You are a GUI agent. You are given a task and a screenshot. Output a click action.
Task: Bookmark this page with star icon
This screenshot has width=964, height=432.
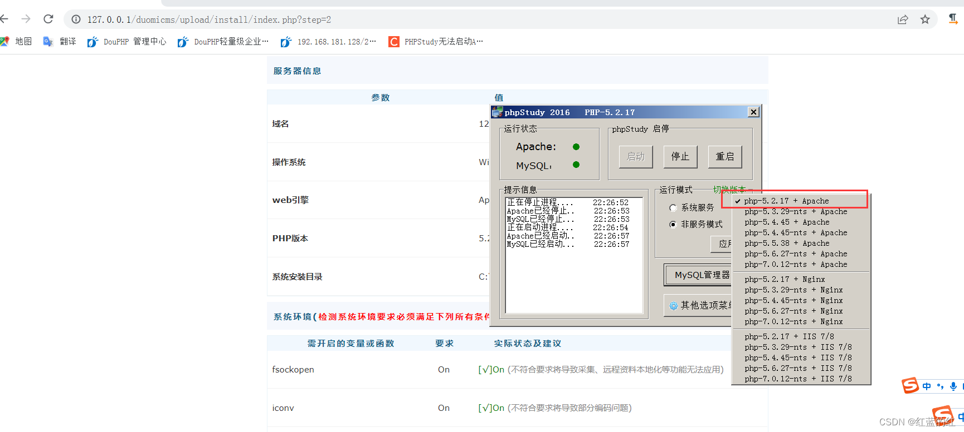pos(925,19)
